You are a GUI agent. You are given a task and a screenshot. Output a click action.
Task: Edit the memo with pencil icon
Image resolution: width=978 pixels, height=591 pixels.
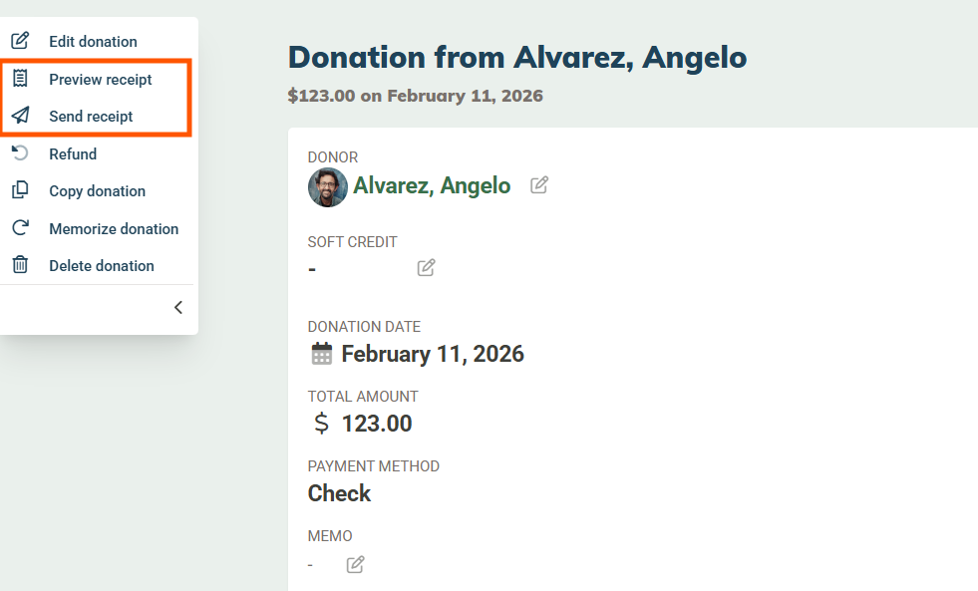(355, 565)
